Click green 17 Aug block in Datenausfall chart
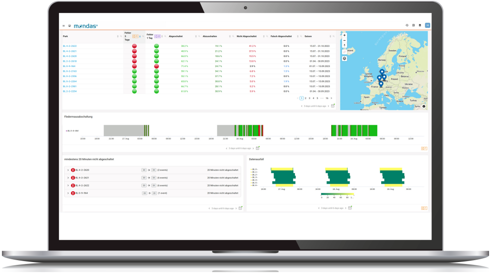The image size is (491, 274). 284,177
